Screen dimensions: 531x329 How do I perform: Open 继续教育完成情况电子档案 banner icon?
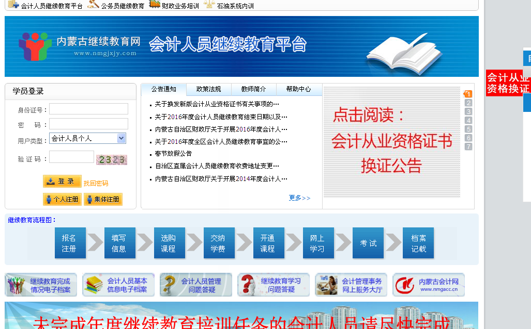[x=41, y=285]
